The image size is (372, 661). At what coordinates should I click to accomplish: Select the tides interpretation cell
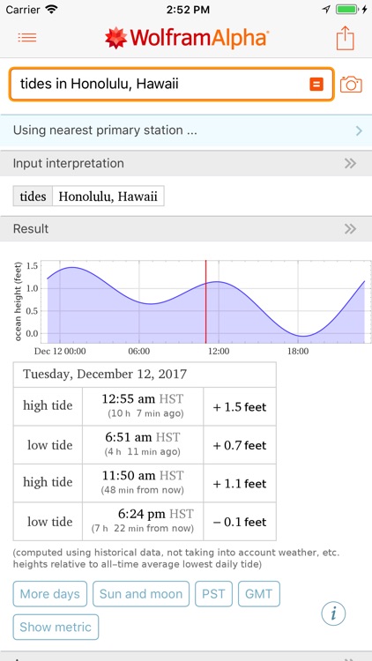(33, 196)
